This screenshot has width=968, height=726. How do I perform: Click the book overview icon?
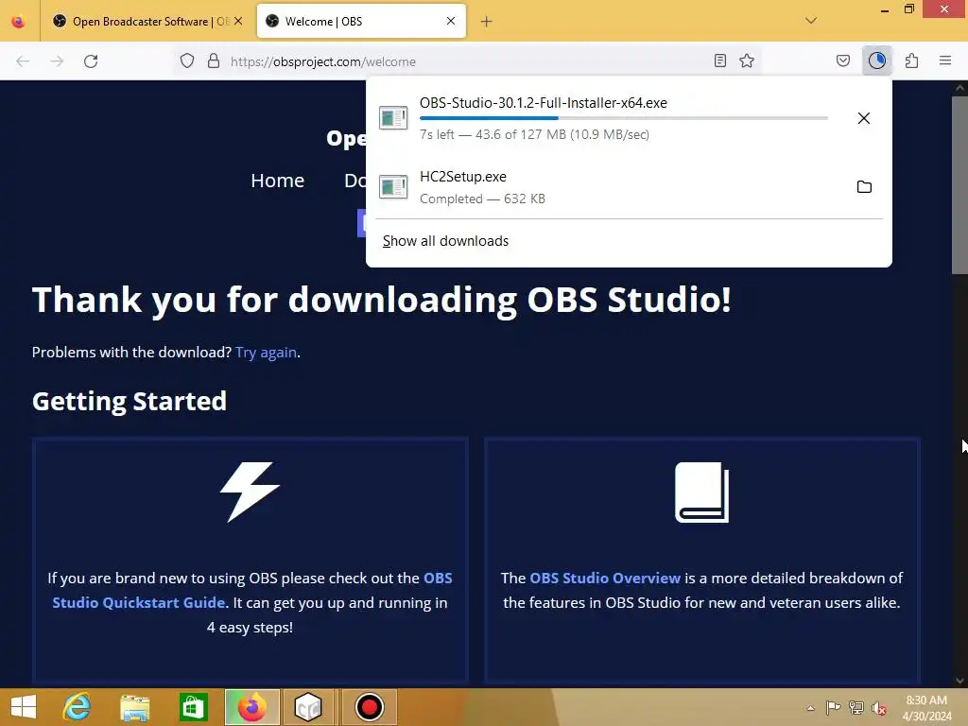click(702, 492)
